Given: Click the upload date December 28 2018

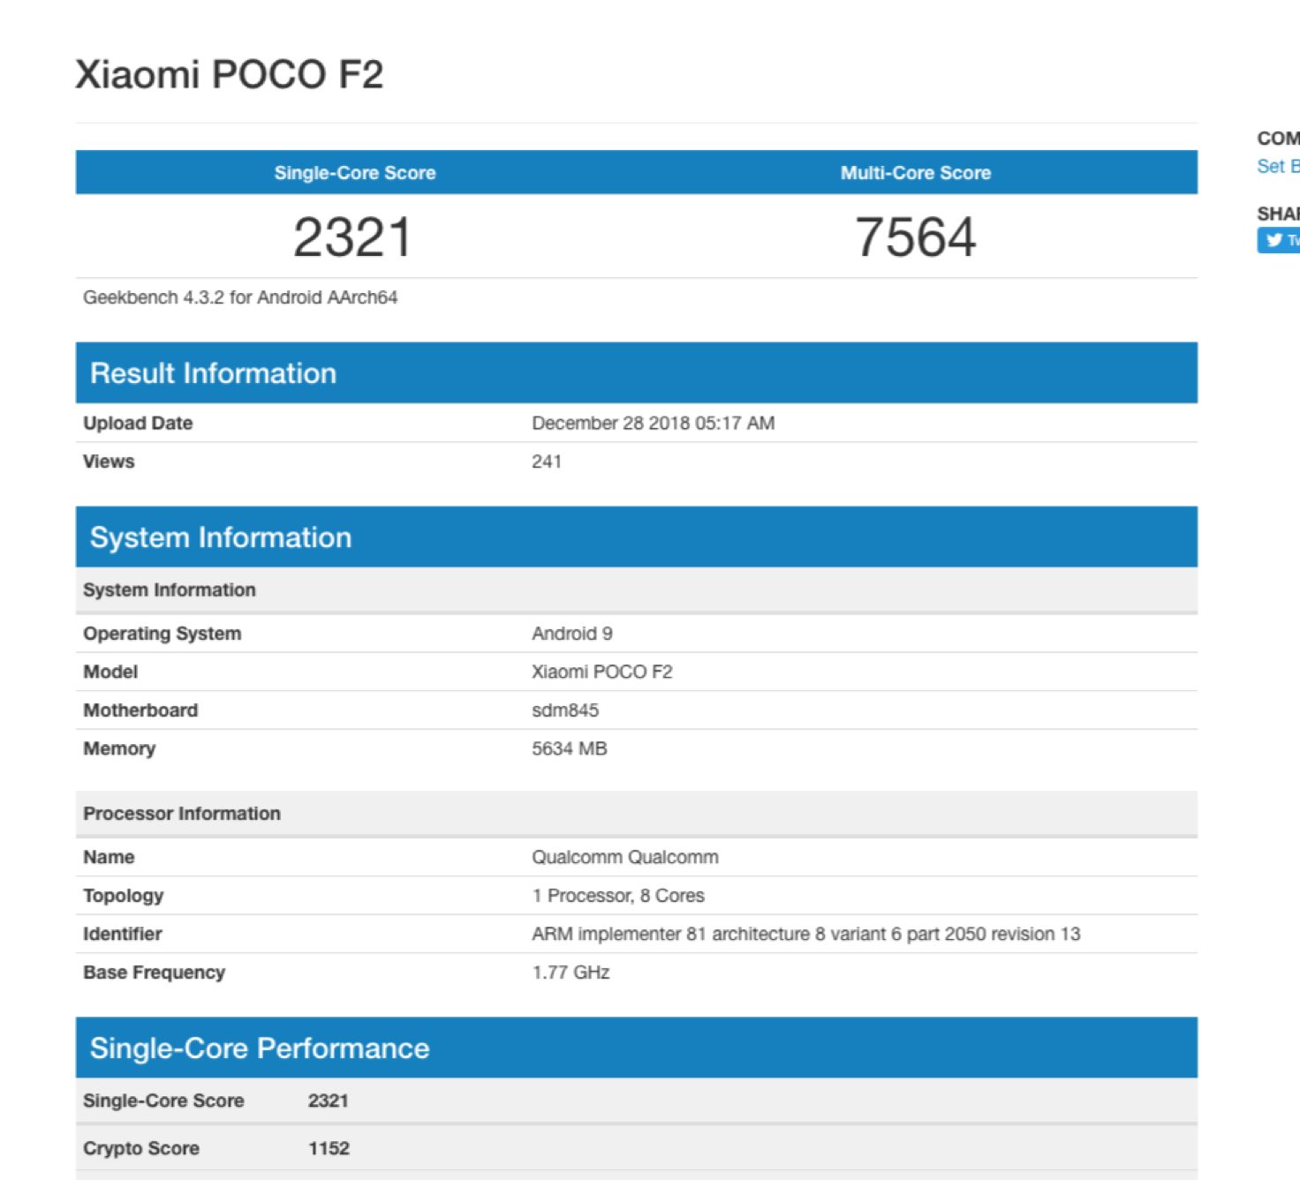Looking at the screenshot, I should (653, 423).
